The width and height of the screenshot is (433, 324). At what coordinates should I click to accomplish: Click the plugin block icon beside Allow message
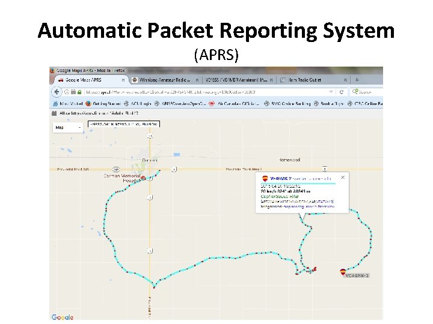(x=54, y=113)
